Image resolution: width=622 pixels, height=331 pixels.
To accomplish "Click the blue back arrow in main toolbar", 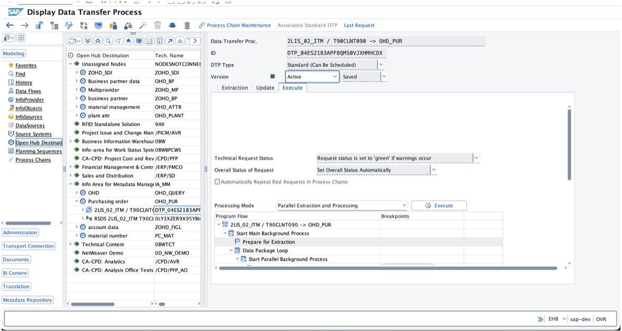I will pyautogui.click(x=10, y=25).
